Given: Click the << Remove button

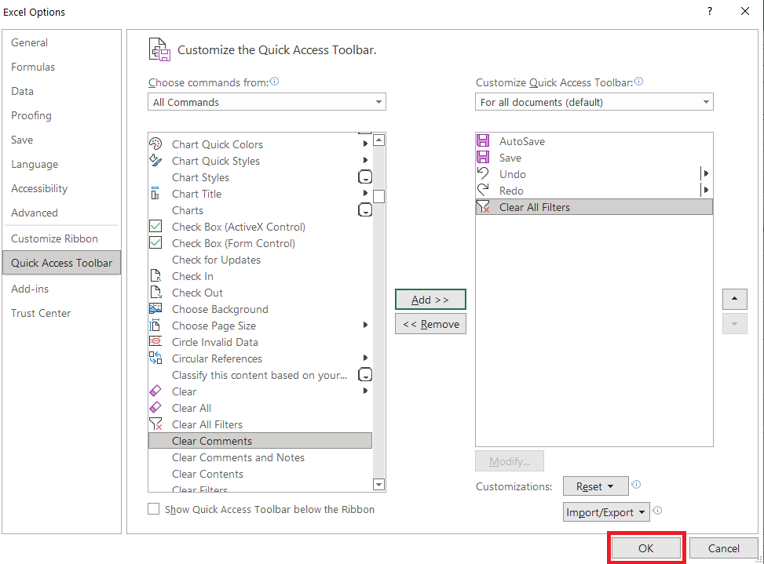Looking at the screenshot, I should pos(430,324).
